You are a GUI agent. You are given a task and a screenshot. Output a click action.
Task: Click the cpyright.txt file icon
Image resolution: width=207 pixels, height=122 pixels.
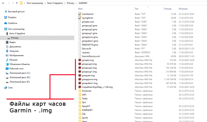pyautogui.click(x=79, y=18)
